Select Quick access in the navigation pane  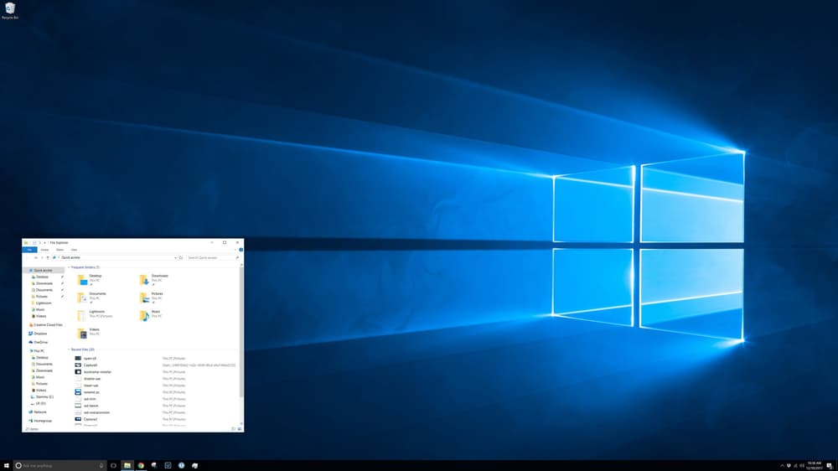click(43, 271)
